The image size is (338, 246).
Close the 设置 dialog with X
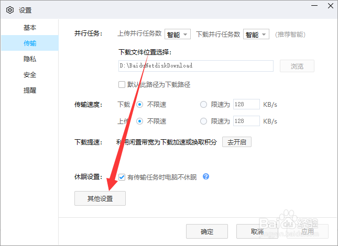point(331,6)
